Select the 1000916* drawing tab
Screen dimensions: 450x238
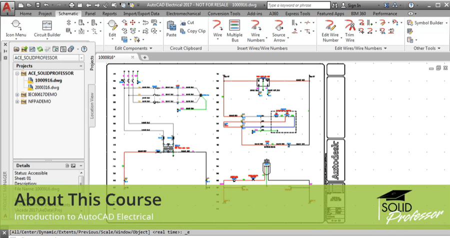116,57
